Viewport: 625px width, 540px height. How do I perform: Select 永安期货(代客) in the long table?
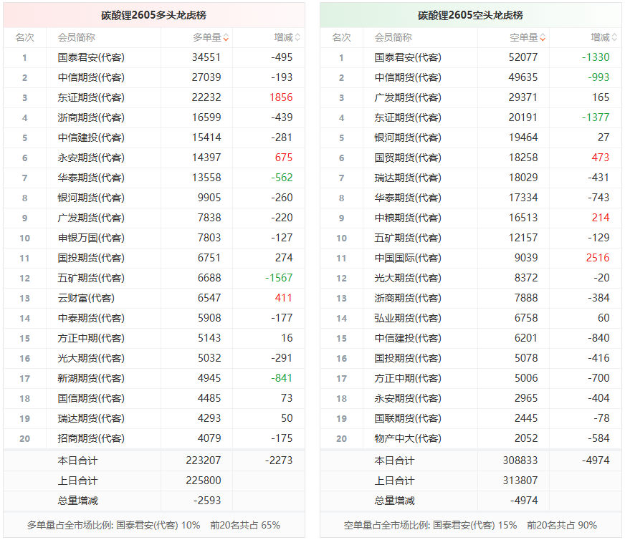[91, 158]
